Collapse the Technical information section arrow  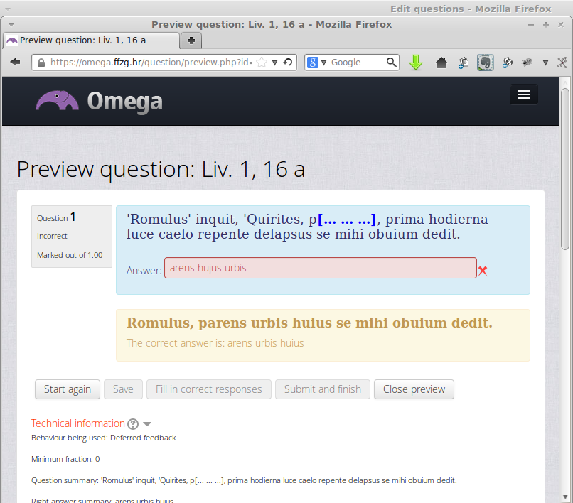tap(147, 424)
